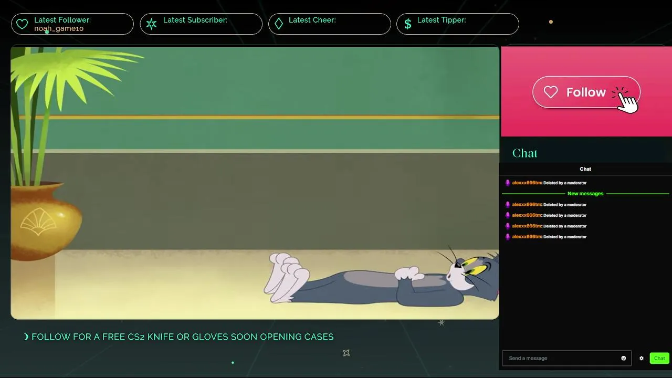Click the FOLLOW FOR A FREE CS2 KNIFE text
The height and width of the screenshot is (378, 672).
pyautogui.click(x=183, y=337)
